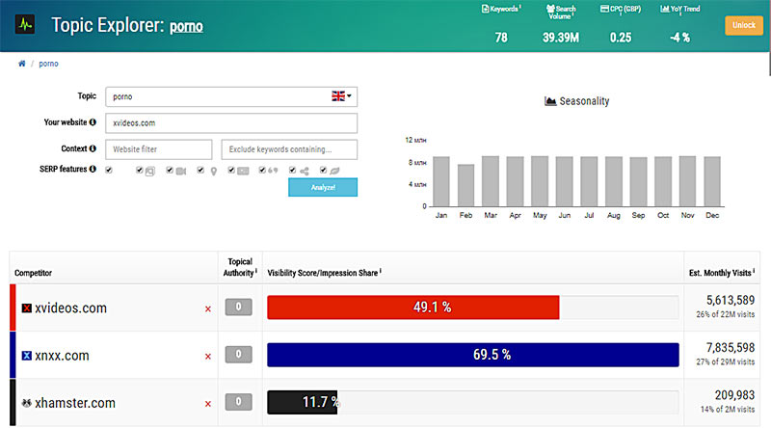Click the 5,613,589 monthly visits value
Viewport: 771px width, 428px height.
point(731,300)
